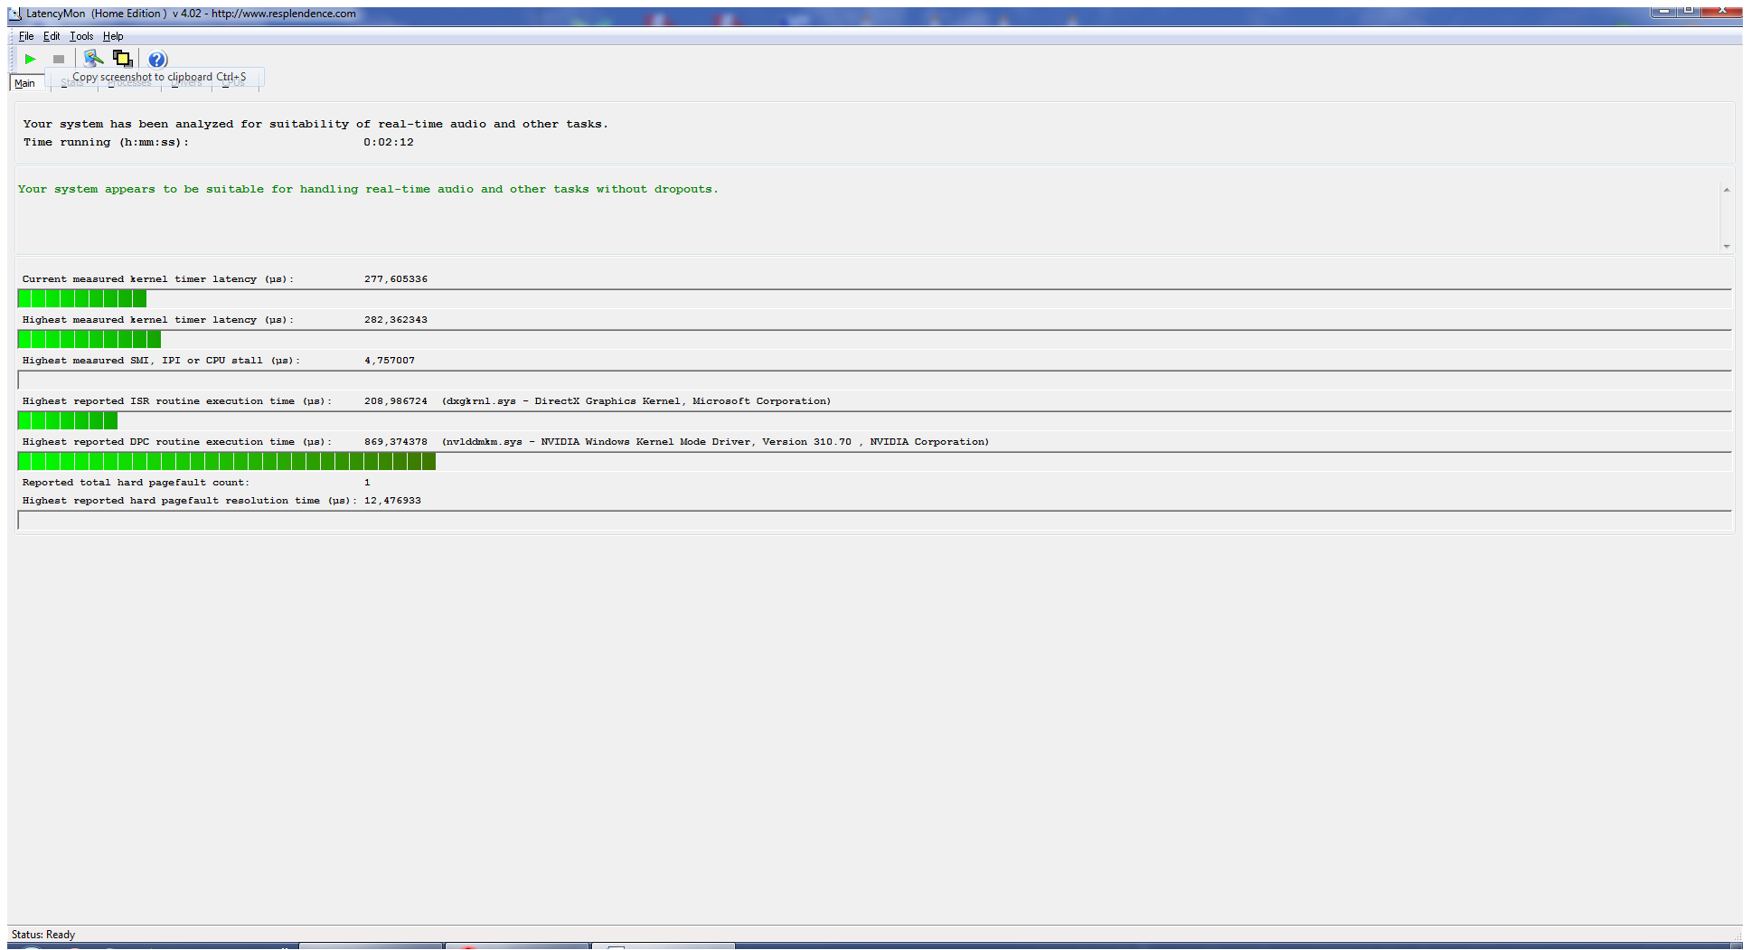Copy screenshot to clipboard using the overlapping squares icon
This screenshot has width=1751, height=950.
(x=122, y=59)
